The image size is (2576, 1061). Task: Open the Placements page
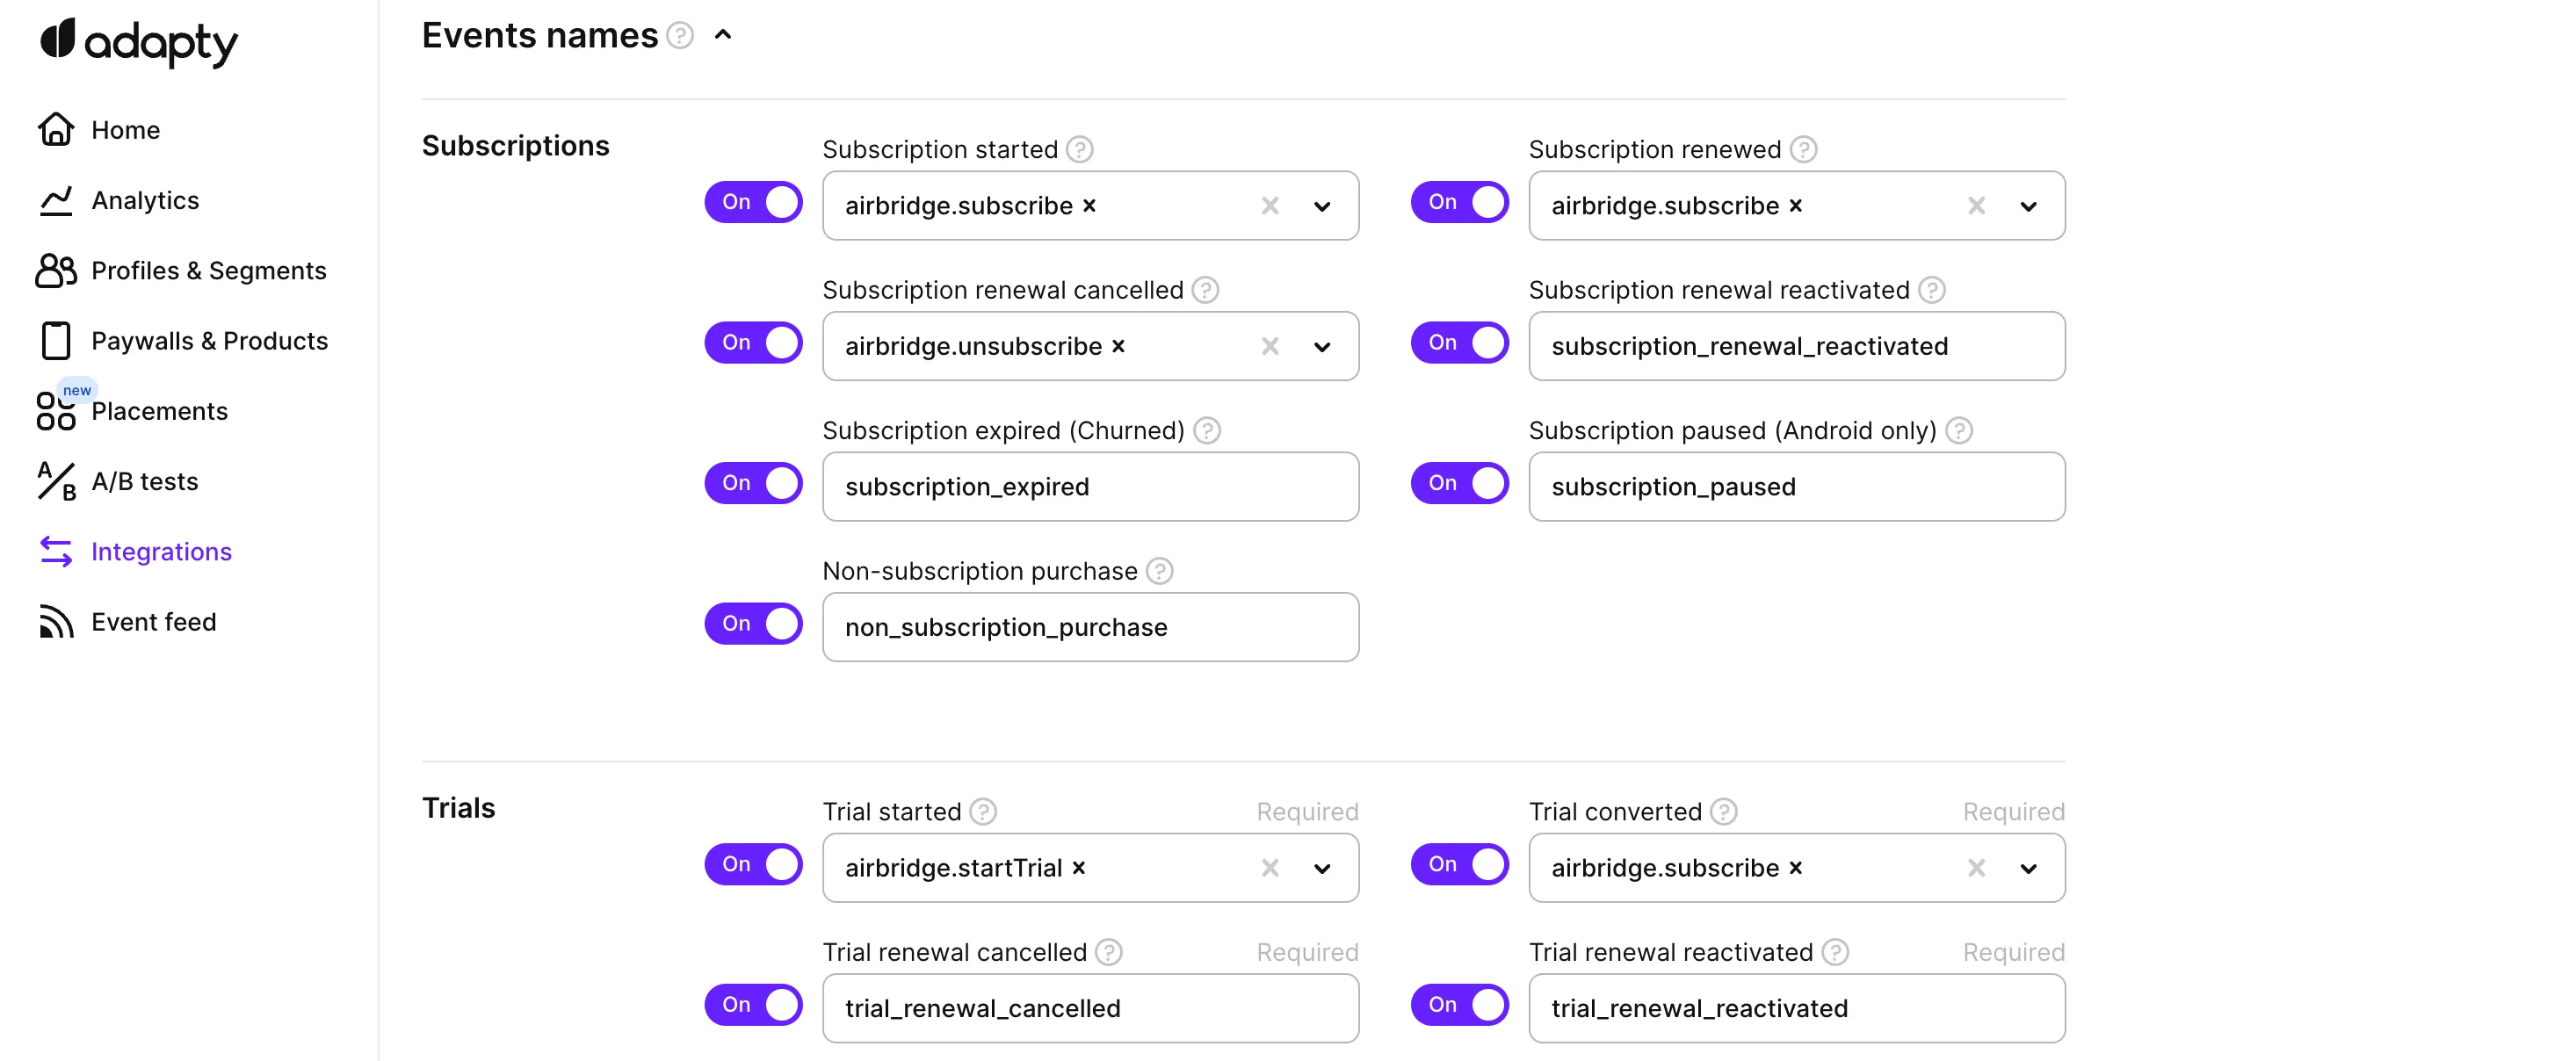159,411
